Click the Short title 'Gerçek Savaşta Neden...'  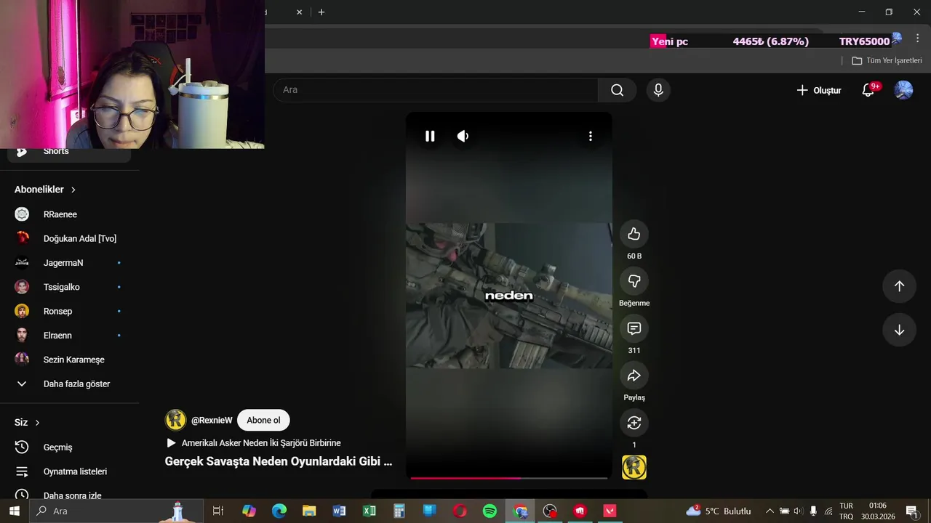point(279,461)
